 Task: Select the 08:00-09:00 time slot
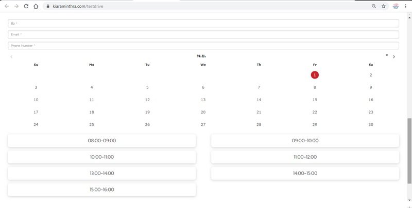coord(101,140)
